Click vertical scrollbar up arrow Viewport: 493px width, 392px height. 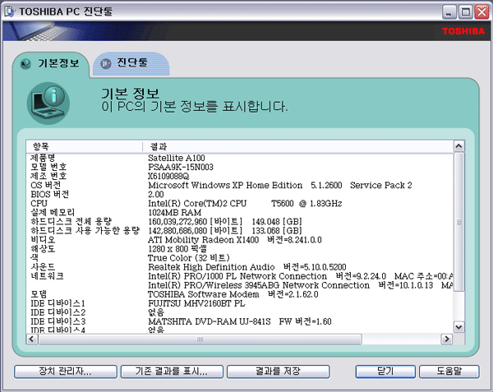[x=459, y=146]
